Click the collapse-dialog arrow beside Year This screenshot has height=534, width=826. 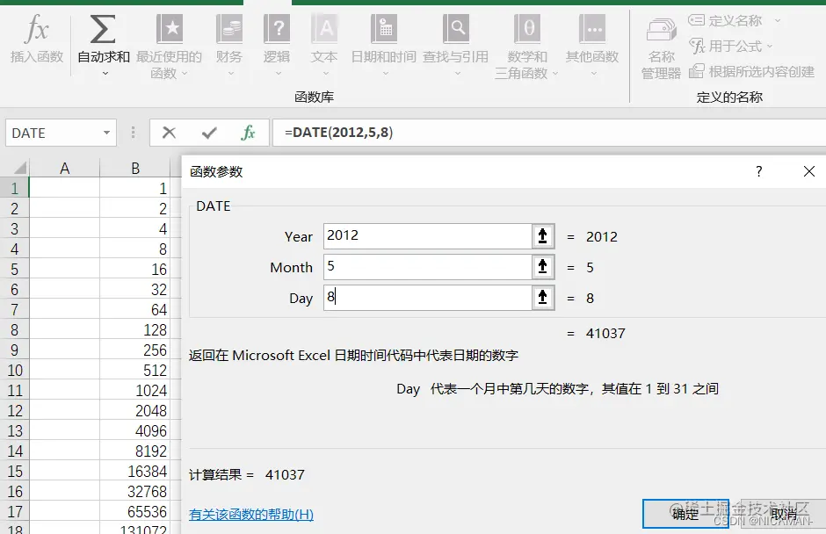click(x=542, y=235)
